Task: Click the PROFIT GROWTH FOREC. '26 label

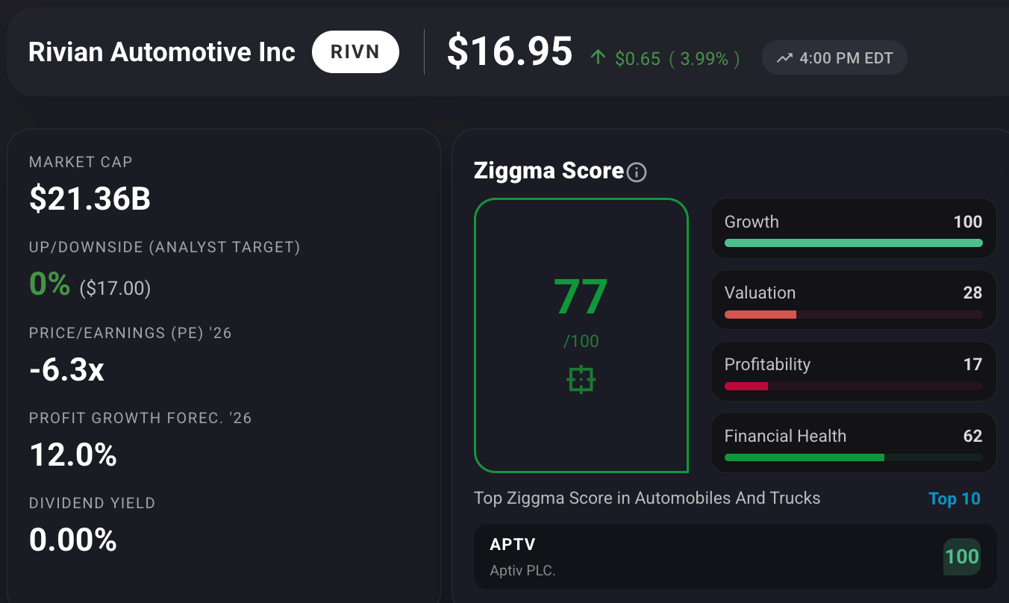Action: coord(140,418)
